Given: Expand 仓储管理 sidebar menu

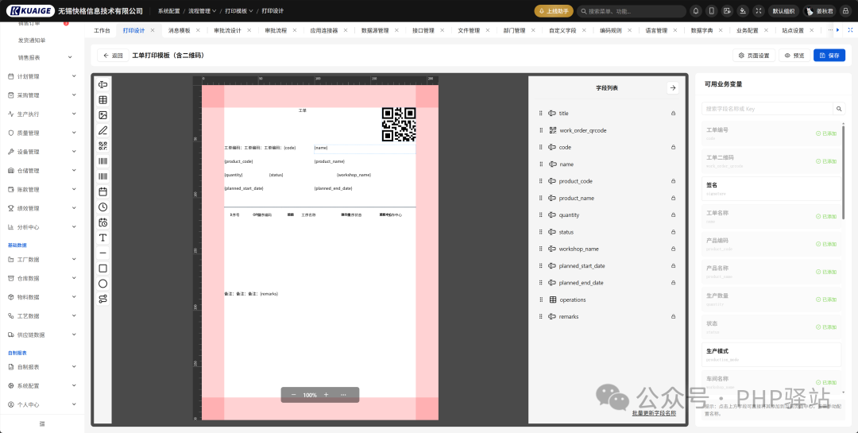Looking at the screenshot, I should click(x=42, y=171).
